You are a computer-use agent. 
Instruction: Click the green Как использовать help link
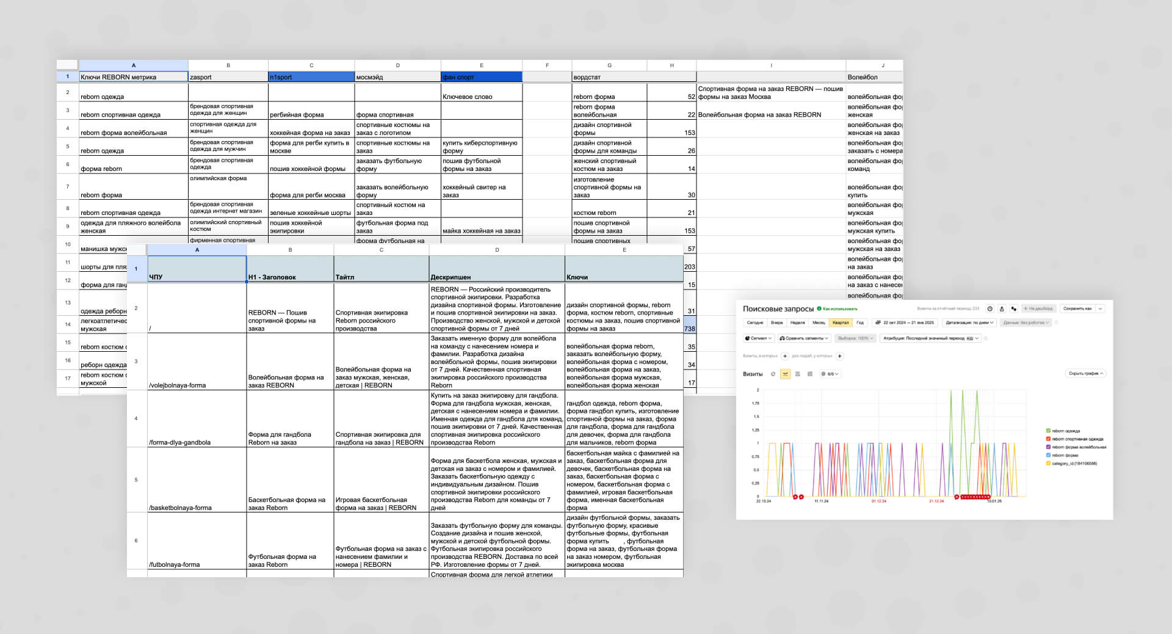click(x=837, y=309)
